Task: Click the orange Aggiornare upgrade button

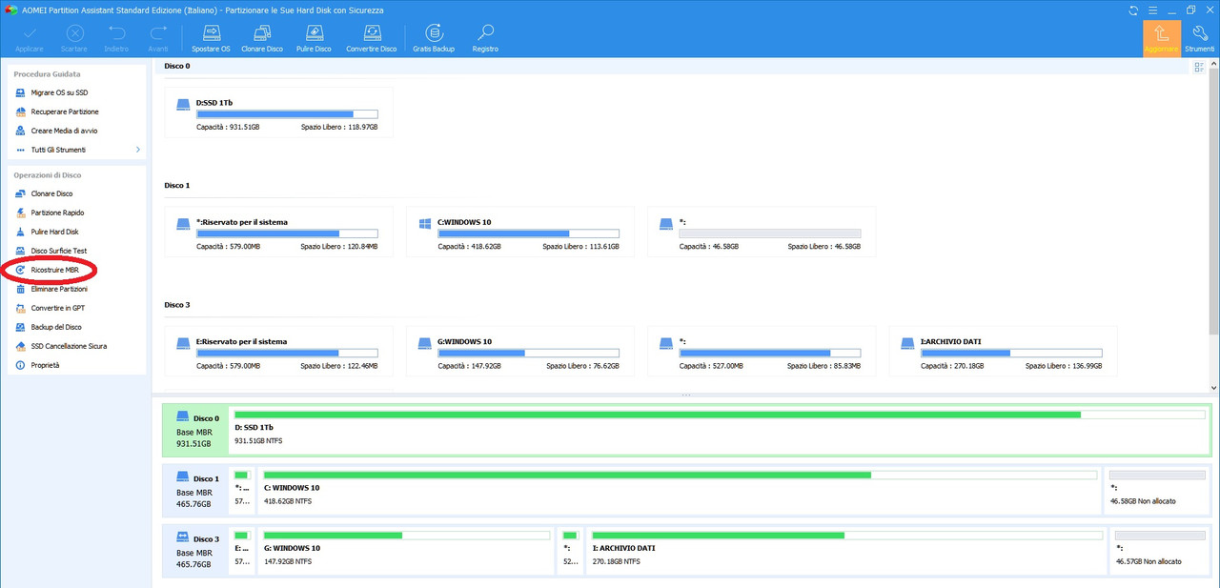Action: 1162,38
